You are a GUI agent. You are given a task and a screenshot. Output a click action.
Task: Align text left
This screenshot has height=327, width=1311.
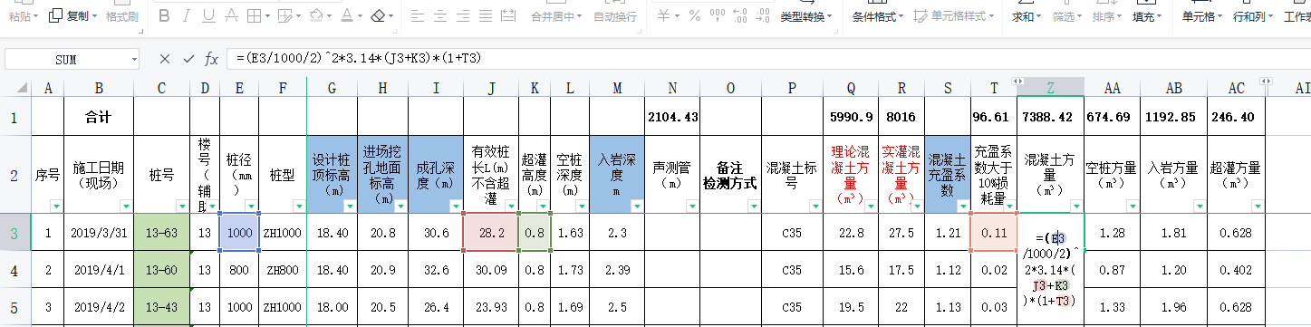(x=417, y=15)
